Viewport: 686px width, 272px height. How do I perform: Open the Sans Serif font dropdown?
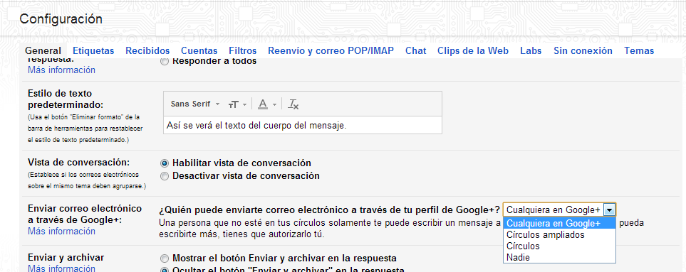195,104
